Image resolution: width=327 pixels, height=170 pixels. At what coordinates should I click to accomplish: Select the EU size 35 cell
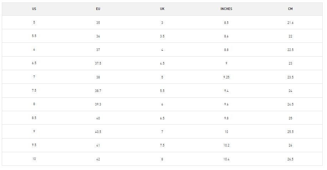[x=98, y=23]
